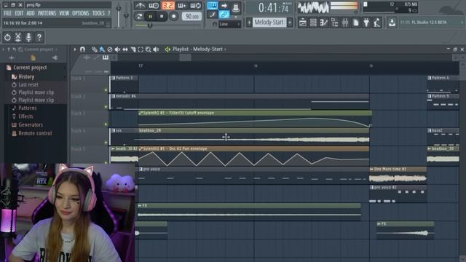Select the Slice tool in playlist
Image resolution: width=466 pixels, height=262 pixels.
coord(133,49)
